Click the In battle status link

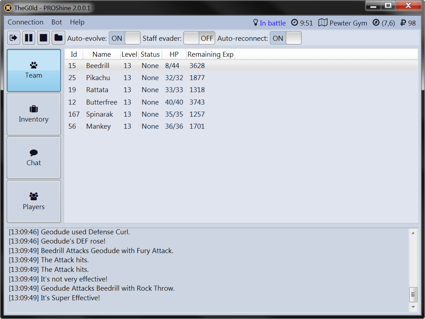(273, 23)
